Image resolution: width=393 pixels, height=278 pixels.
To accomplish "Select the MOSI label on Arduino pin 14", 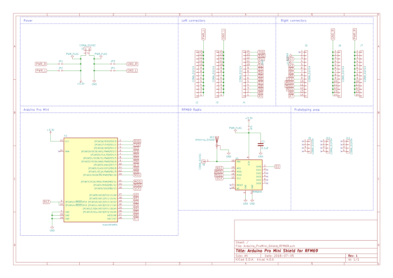I will click(x=137, y=181).
